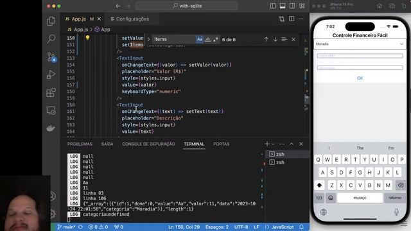Open the Run and Debug view

[x=51, y=74]
